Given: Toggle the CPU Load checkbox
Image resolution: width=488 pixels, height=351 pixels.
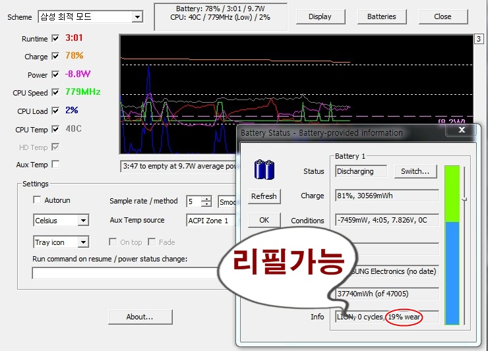Looking at the screenshot, I should point(55,111).
